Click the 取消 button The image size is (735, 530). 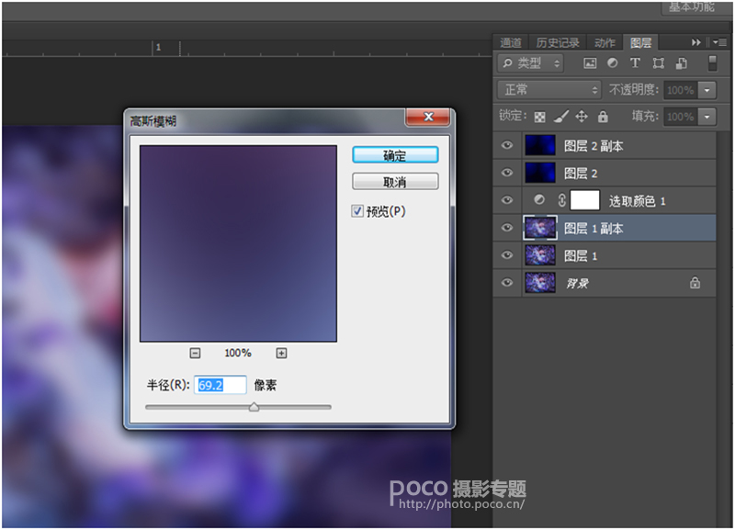(x=395, y=182)
